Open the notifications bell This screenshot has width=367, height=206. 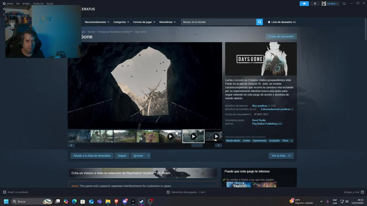315,4
